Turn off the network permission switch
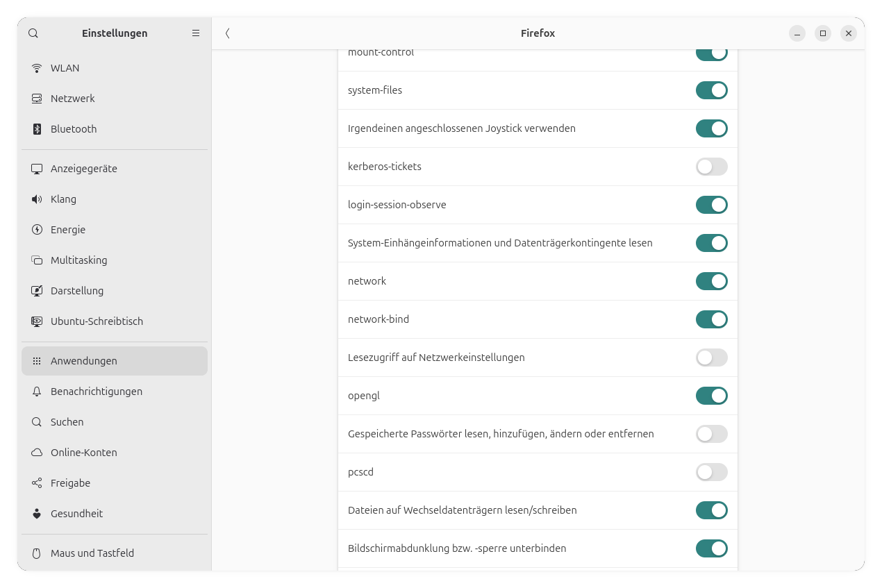Screen dimensions: 882x588 point(711,281)
